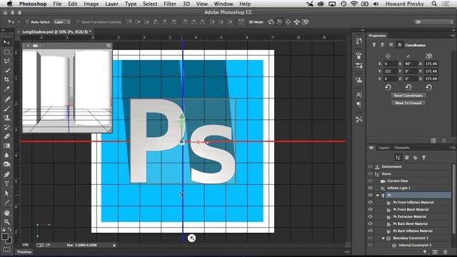
Task: Open the File menu
Action: point(57,4)
